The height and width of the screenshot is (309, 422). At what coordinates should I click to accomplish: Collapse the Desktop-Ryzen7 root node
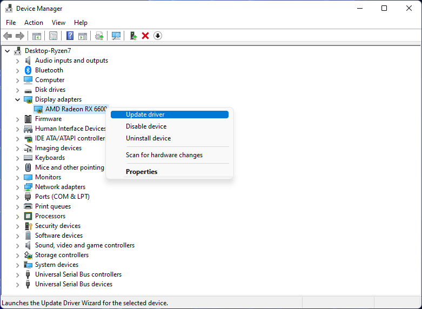click(8, 51)
